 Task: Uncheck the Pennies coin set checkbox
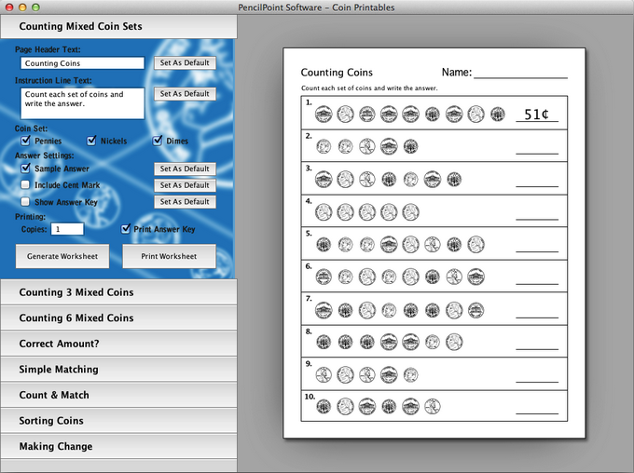(x=26, y=141)
